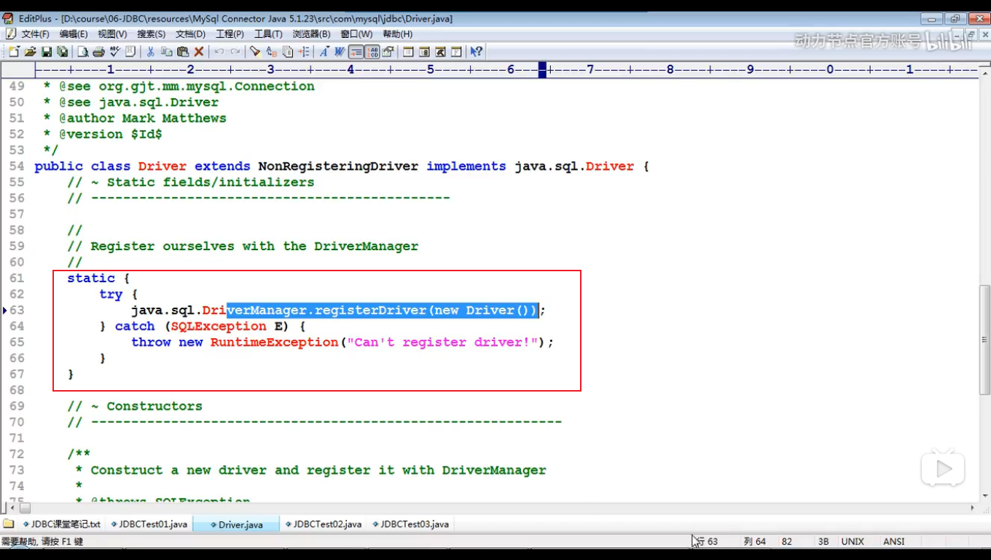
Task: Click the word RuntimeException in line 65
Action: click(x=275, y=342)
